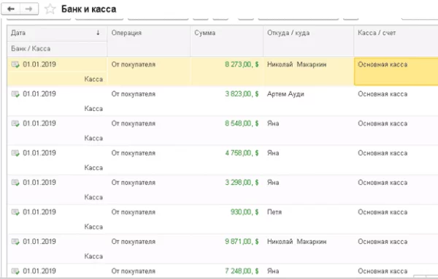Click the Сумма column header

tap(226, 41)
